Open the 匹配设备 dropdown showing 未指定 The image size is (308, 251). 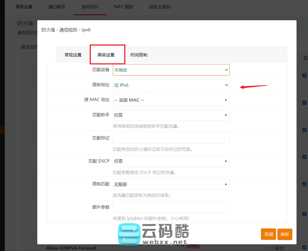point(171,70)
